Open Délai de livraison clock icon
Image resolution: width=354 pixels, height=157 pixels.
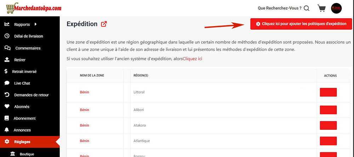[7, 36]
